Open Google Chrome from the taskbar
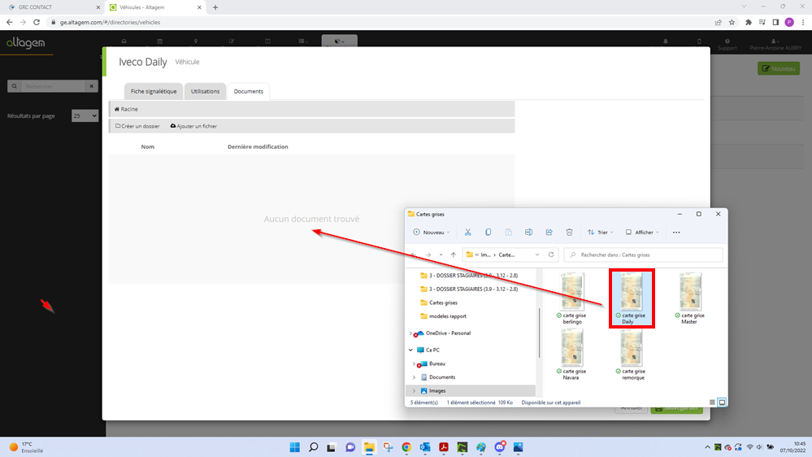 tap(406, 447)
